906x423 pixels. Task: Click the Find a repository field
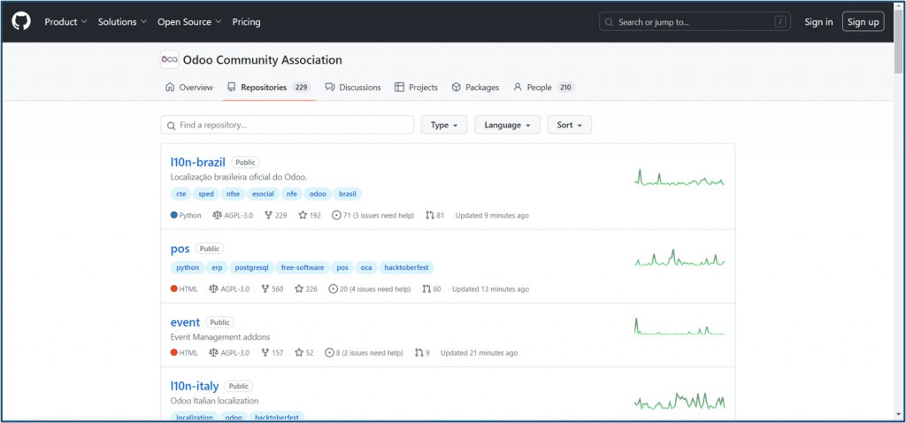288,125
